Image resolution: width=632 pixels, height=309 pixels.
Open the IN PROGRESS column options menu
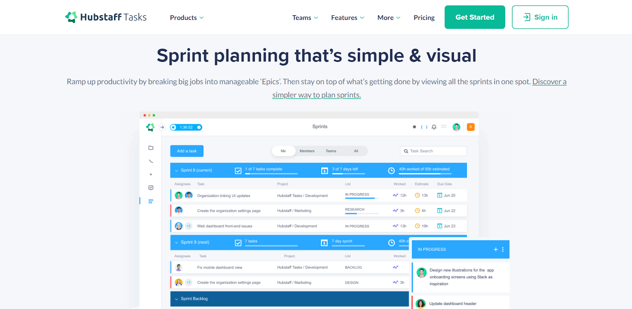tap(503, 249)
